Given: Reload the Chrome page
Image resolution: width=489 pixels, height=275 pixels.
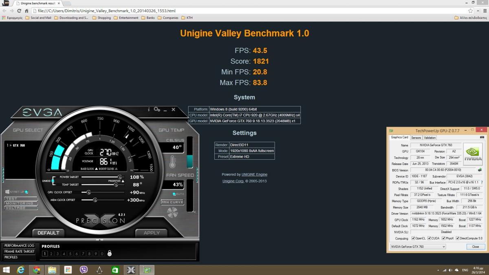Looking at the screenshot, I should pyautogui.click(x=19, y=11).
